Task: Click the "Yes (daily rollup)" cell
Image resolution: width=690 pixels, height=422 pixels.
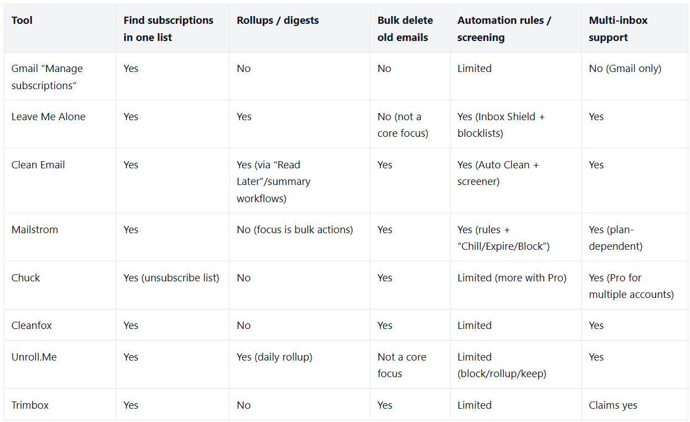Action: point(274,357)
